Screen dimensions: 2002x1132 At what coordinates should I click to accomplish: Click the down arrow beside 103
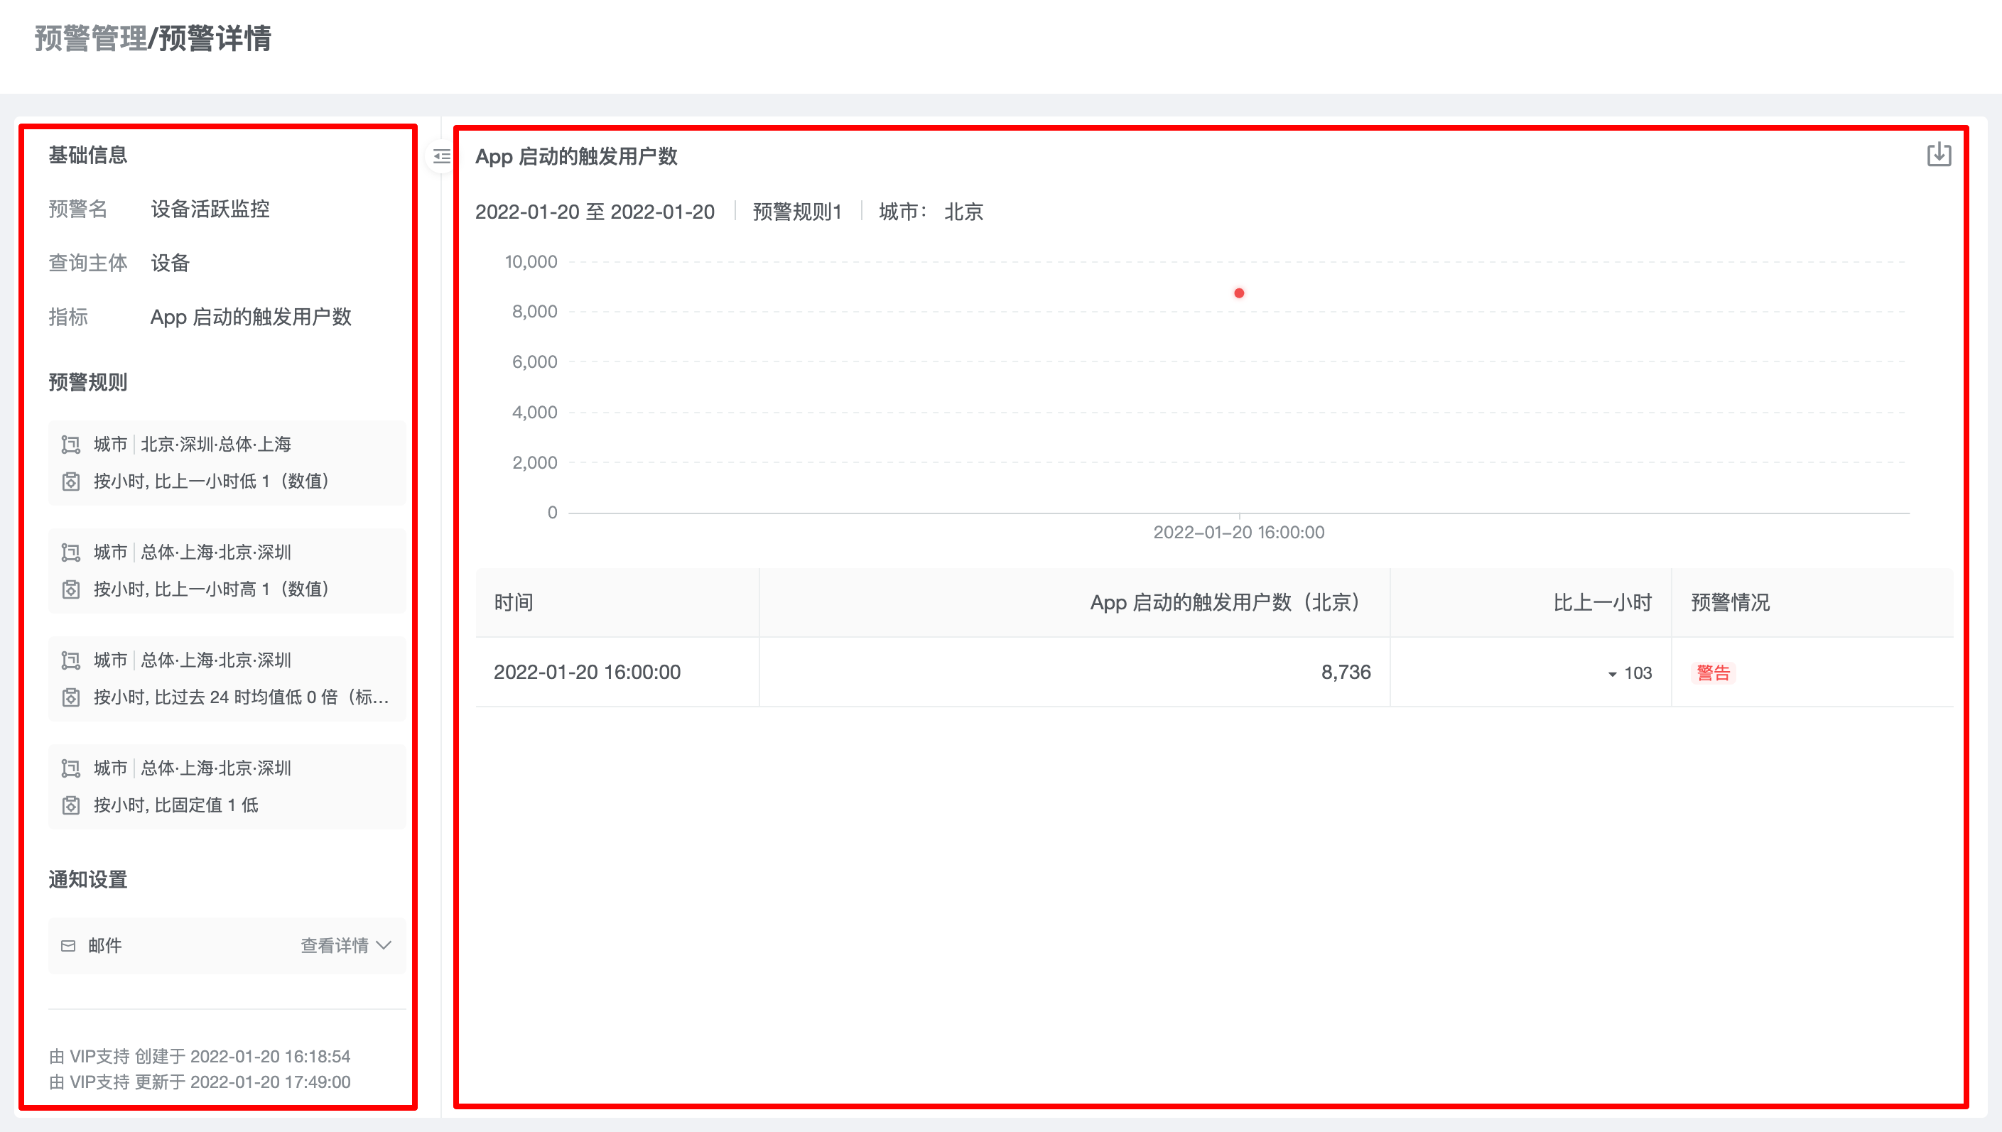1613,674
